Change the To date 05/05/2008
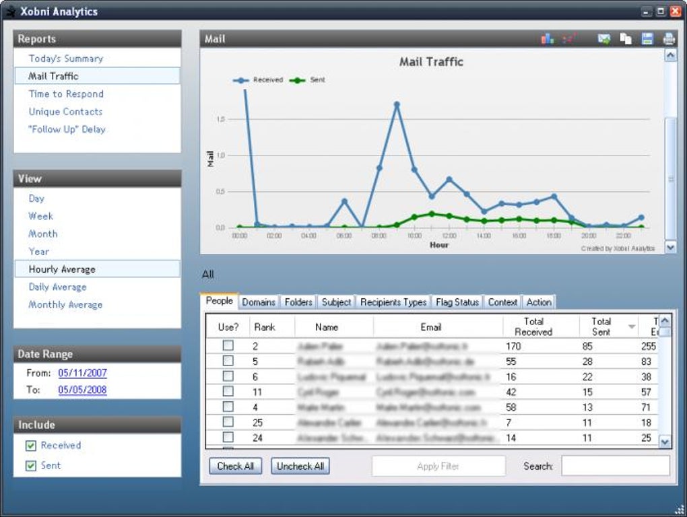 (82, 390)
